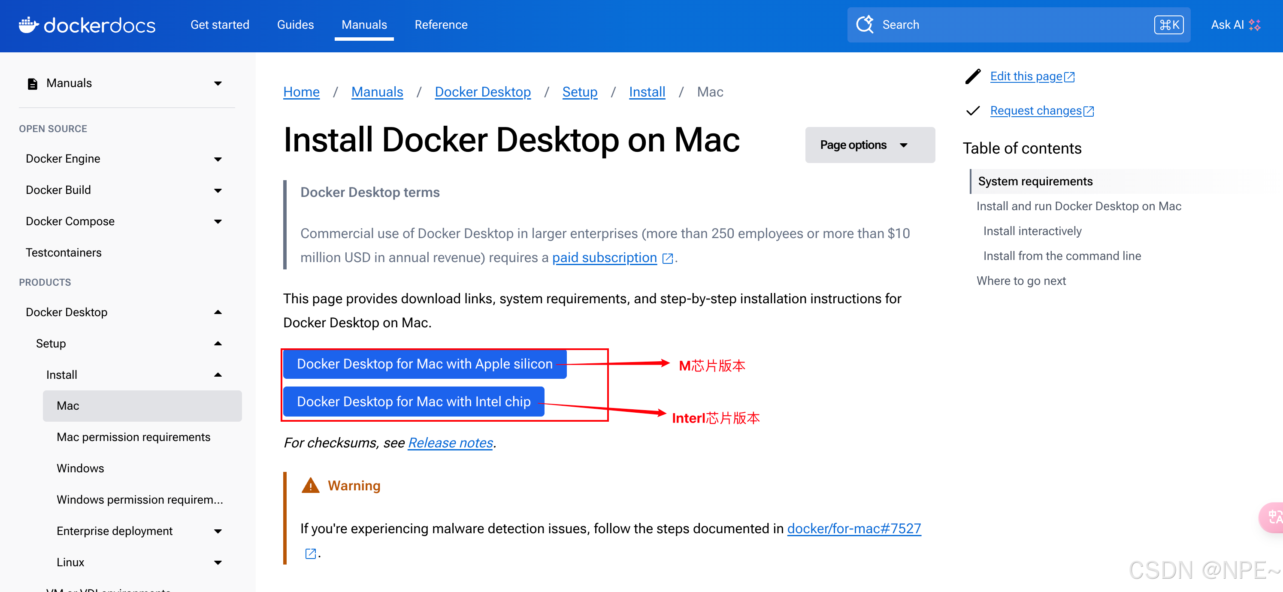Viewport: 1283px width, 592px height.
Task: Download Docker Desktop for Mac with Apple silicon
Action: point(424,364)
